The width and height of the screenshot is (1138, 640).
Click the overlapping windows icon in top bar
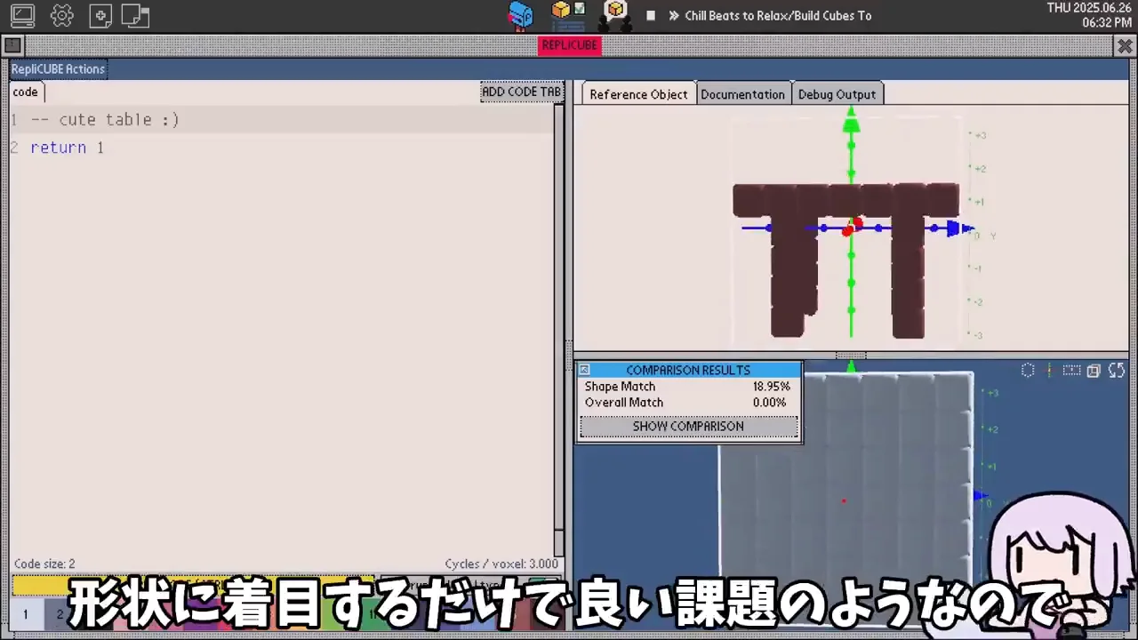135,15
